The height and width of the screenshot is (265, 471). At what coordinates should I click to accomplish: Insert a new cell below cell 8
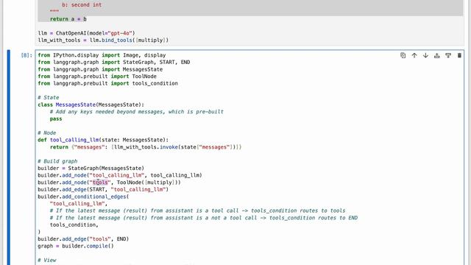[448, 55]
